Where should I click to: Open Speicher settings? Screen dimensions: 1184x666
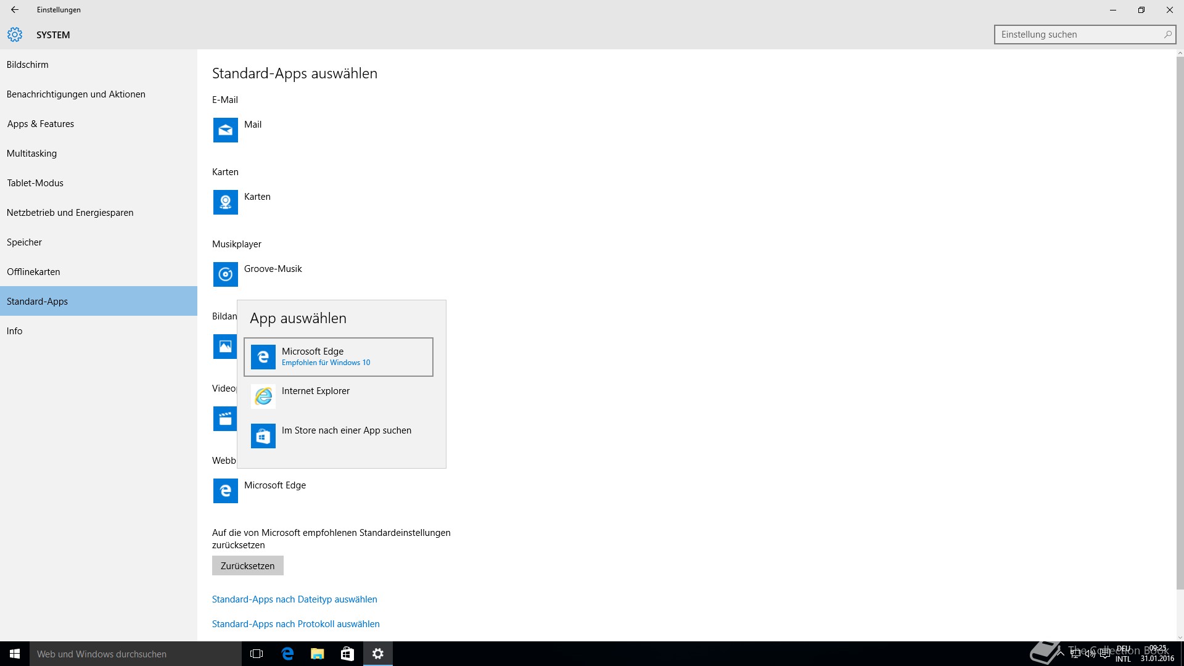tap(99, 242)
